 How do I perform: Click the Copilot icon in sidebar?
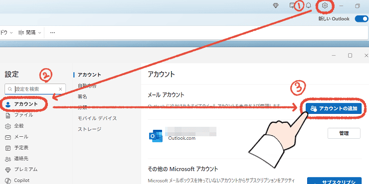pos(8,181)
